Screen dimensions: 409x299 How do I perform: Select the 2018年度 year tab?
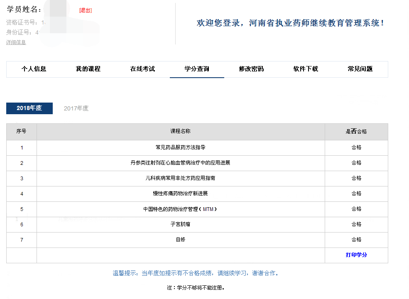[29, 108]
